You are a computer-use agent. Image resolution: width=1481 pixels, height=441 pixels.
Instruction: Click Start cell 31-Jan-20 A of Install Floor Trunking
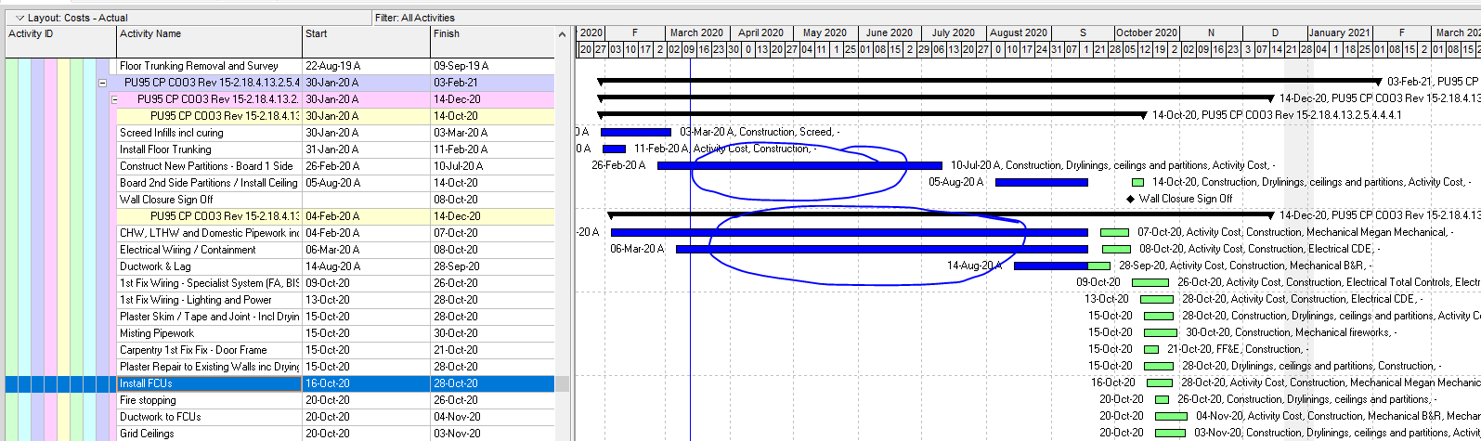(366, 149)
